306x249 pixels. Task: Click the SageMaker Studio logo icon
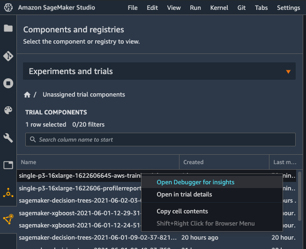pos(8,8)
